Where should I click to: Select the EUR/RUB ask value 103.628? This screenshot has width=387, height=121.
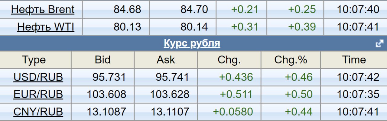point(170,95)
